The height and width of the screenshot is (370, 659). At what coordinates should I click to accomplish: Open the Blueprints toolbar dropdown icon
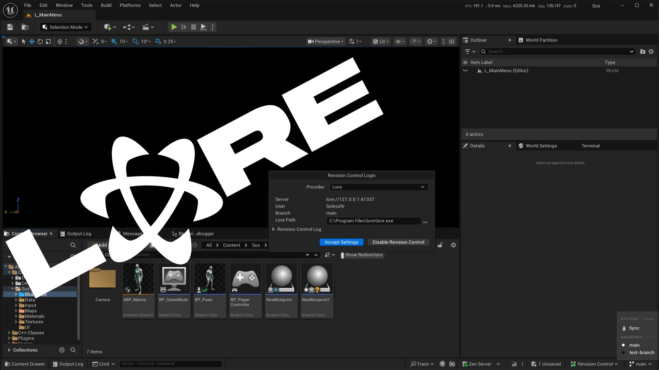pos(129,27)
